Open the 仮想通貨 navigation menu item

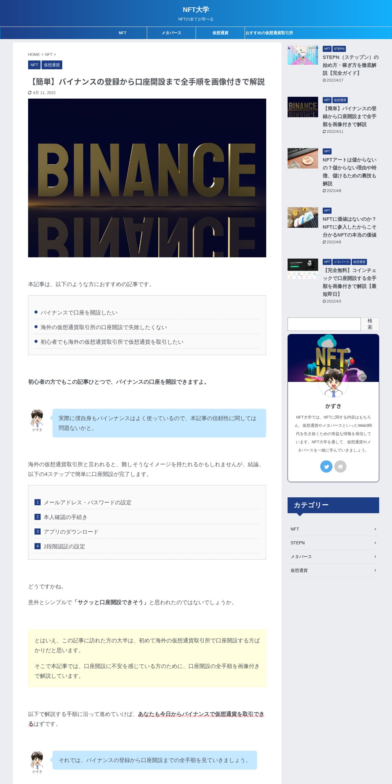220,33
